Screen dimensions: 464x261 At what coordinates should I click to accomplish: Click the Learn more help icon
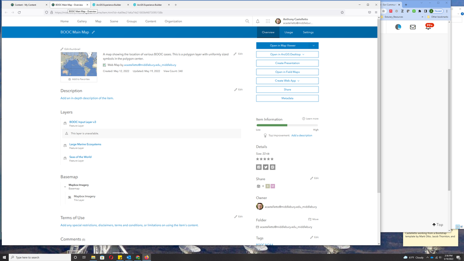click(304, 119)
